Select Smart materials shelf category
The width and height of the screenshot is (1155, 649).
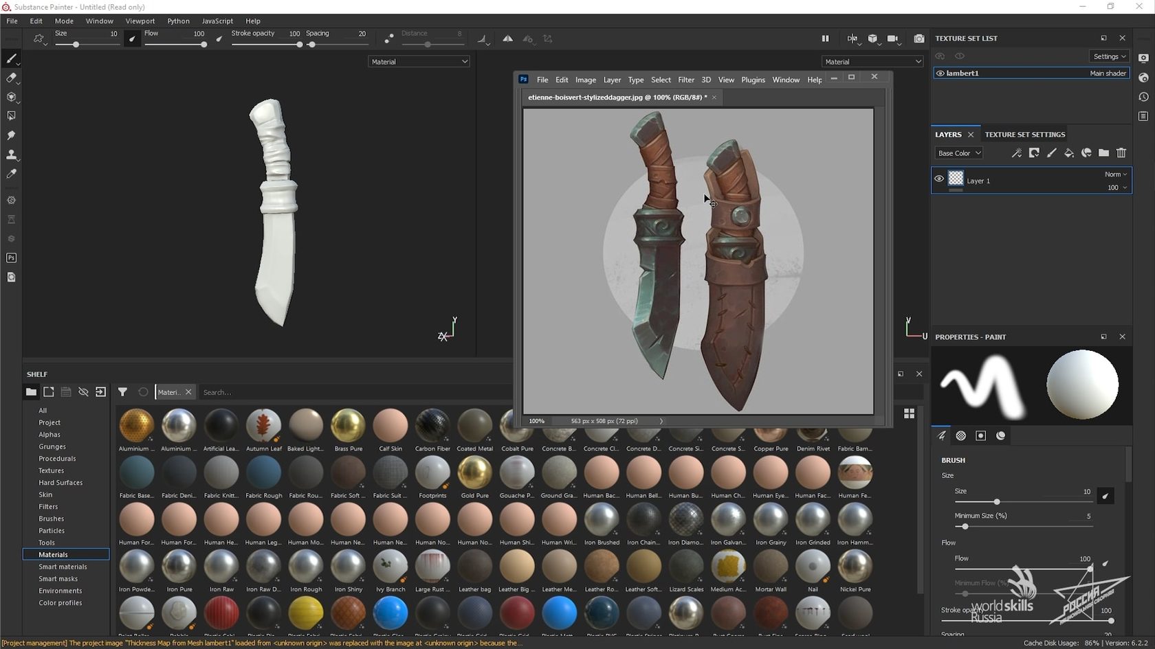pyautogui.click(x=63, y=567)
